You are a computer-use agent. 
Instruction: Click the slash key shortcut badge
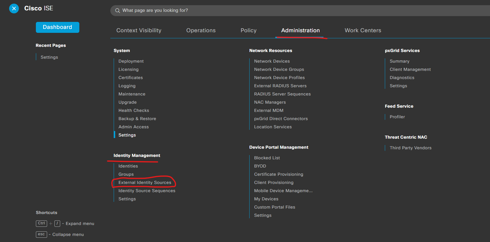(57, 223)
